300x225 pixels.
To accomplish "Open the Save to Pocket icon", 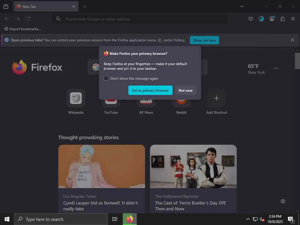I will coord(251,19).
